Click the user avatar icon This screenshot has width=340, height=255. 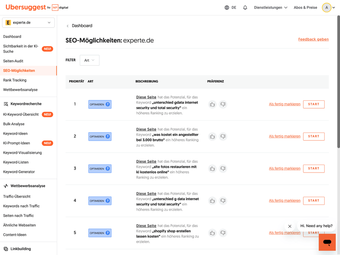coord(326,8)
